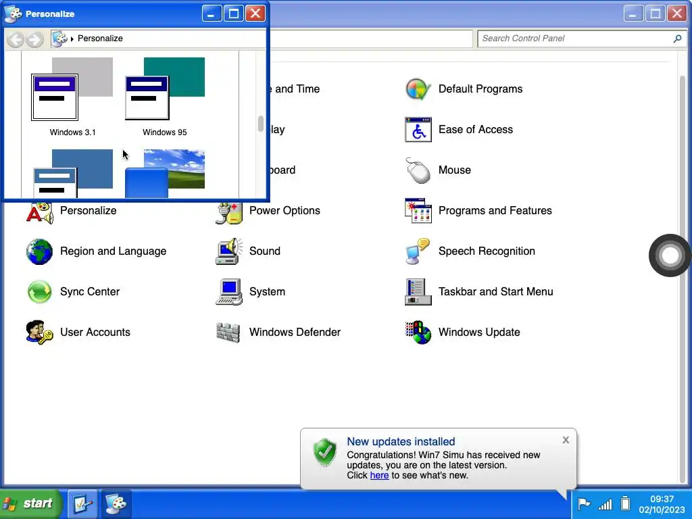Click the Default Programs label
Image resolution: width=692 pixels, height=519 pixels.
[x=480, y=89]
